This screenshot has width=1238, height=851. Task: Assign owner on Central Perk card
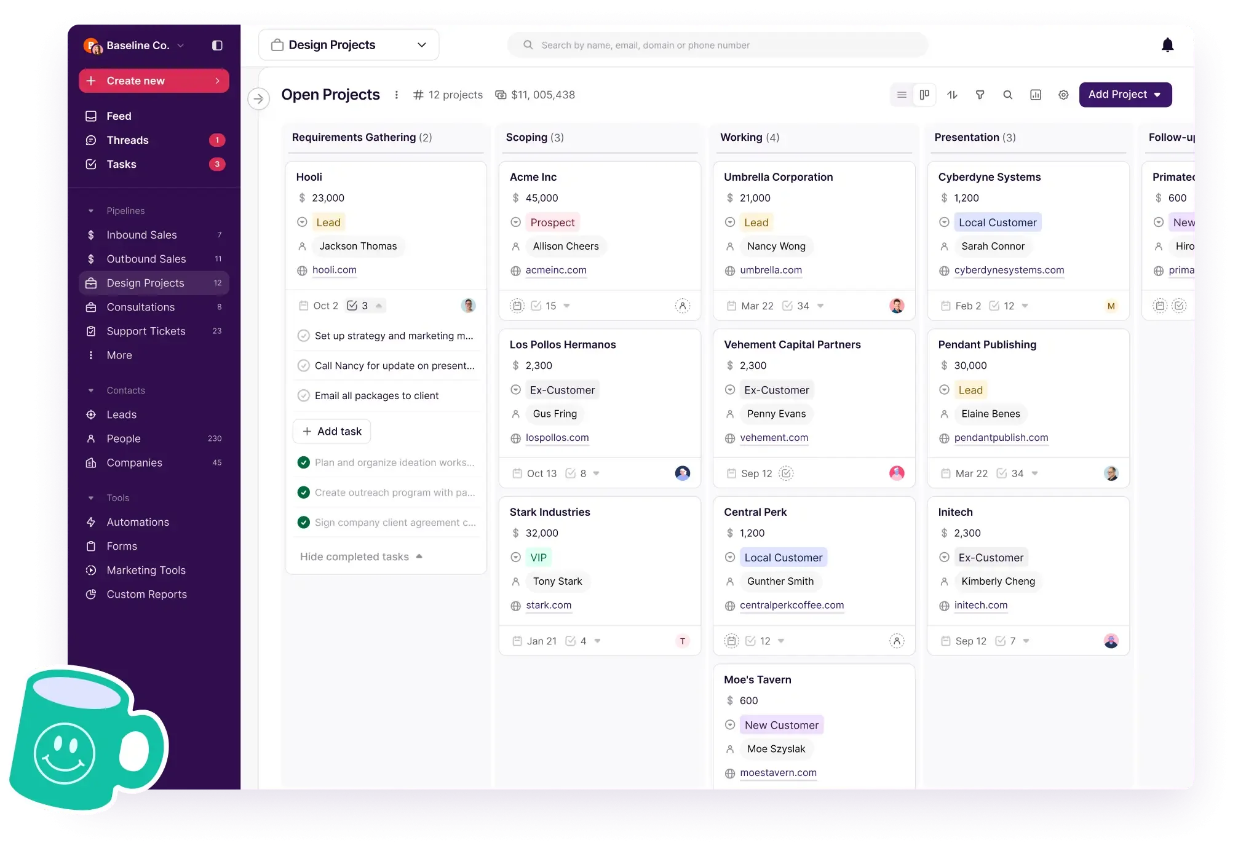(897, 641)
